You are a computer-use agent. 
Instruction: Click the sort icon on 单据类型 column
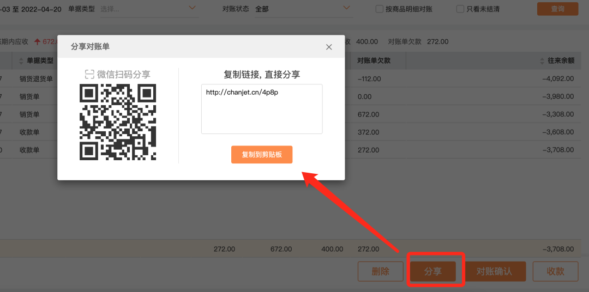click(x=21, y=60)
